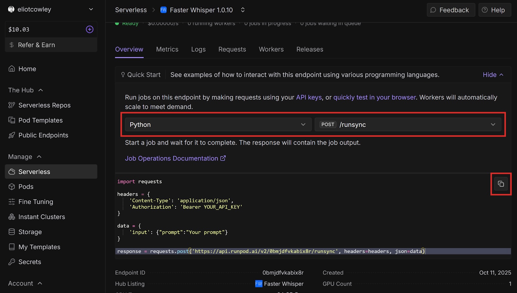Click the Home house icon
Image resolution: width=517 pixels, height=293 pixels.
point(12,69)
